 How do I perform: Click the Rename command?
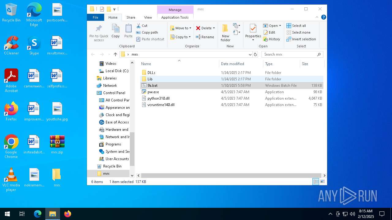coord(205,37)
